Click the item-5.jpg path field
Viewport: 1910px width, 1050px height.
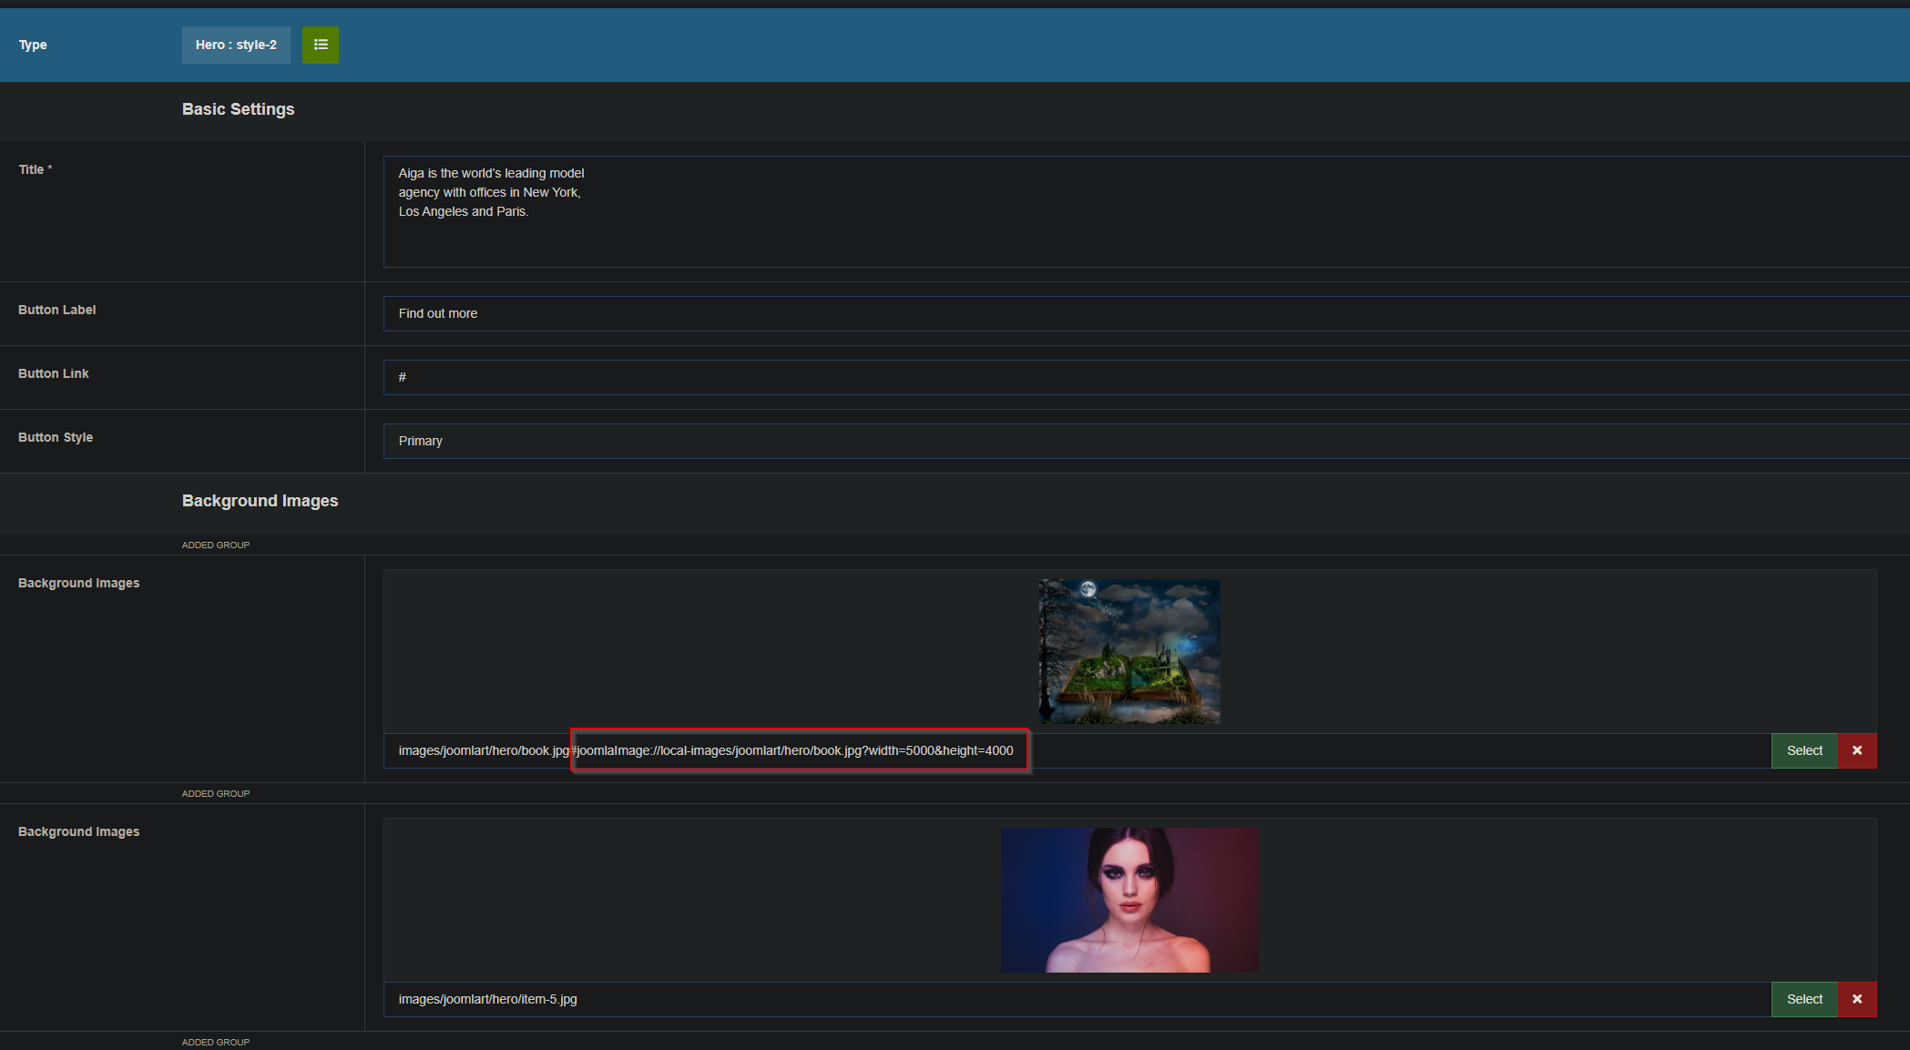click(x=1077, y=999)
